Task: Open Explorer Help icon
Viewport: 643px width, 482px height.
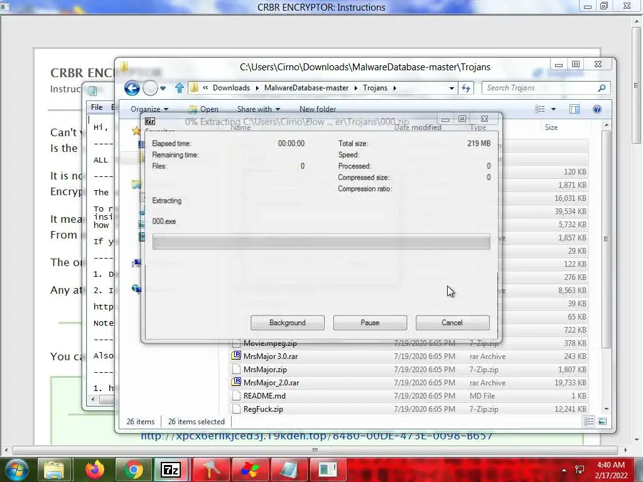Action: point(597,109)
